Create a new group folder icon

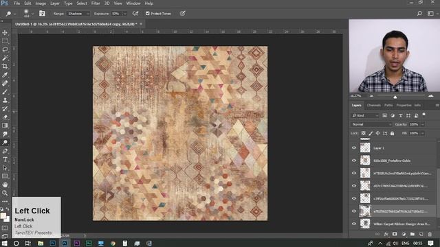point(412,234)
